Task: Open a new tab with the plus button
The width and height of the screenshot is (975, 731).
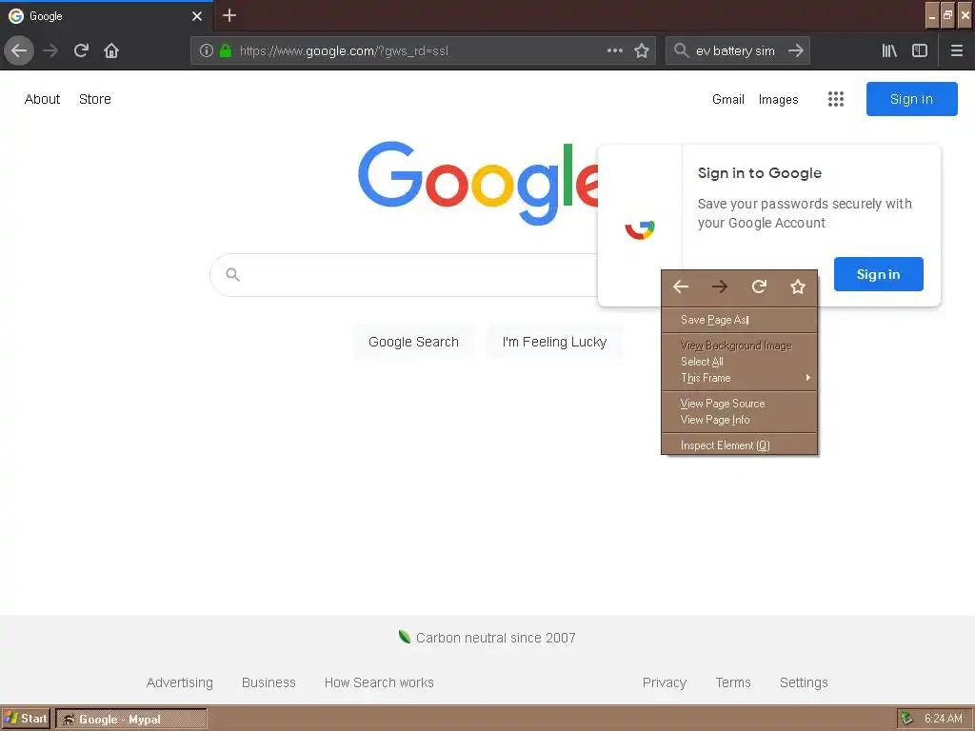Action: pos(229,15)
